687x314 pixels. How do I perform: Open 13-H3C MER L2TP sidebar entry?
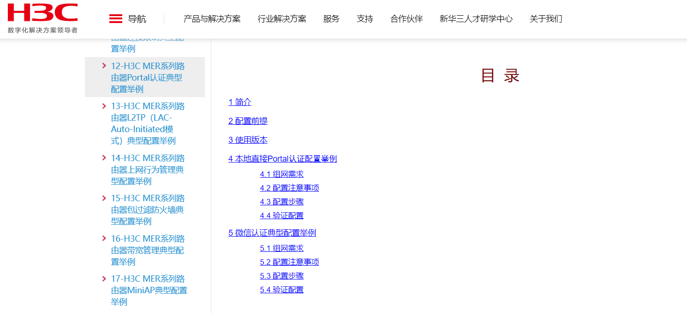pyautogui.click(x=148, y=123)
